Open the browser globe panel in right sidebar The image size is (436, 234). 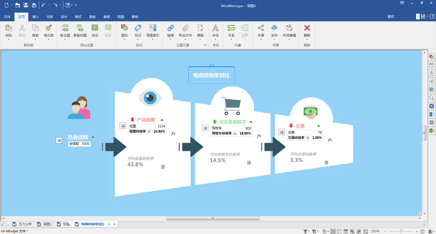pos(432,122)
